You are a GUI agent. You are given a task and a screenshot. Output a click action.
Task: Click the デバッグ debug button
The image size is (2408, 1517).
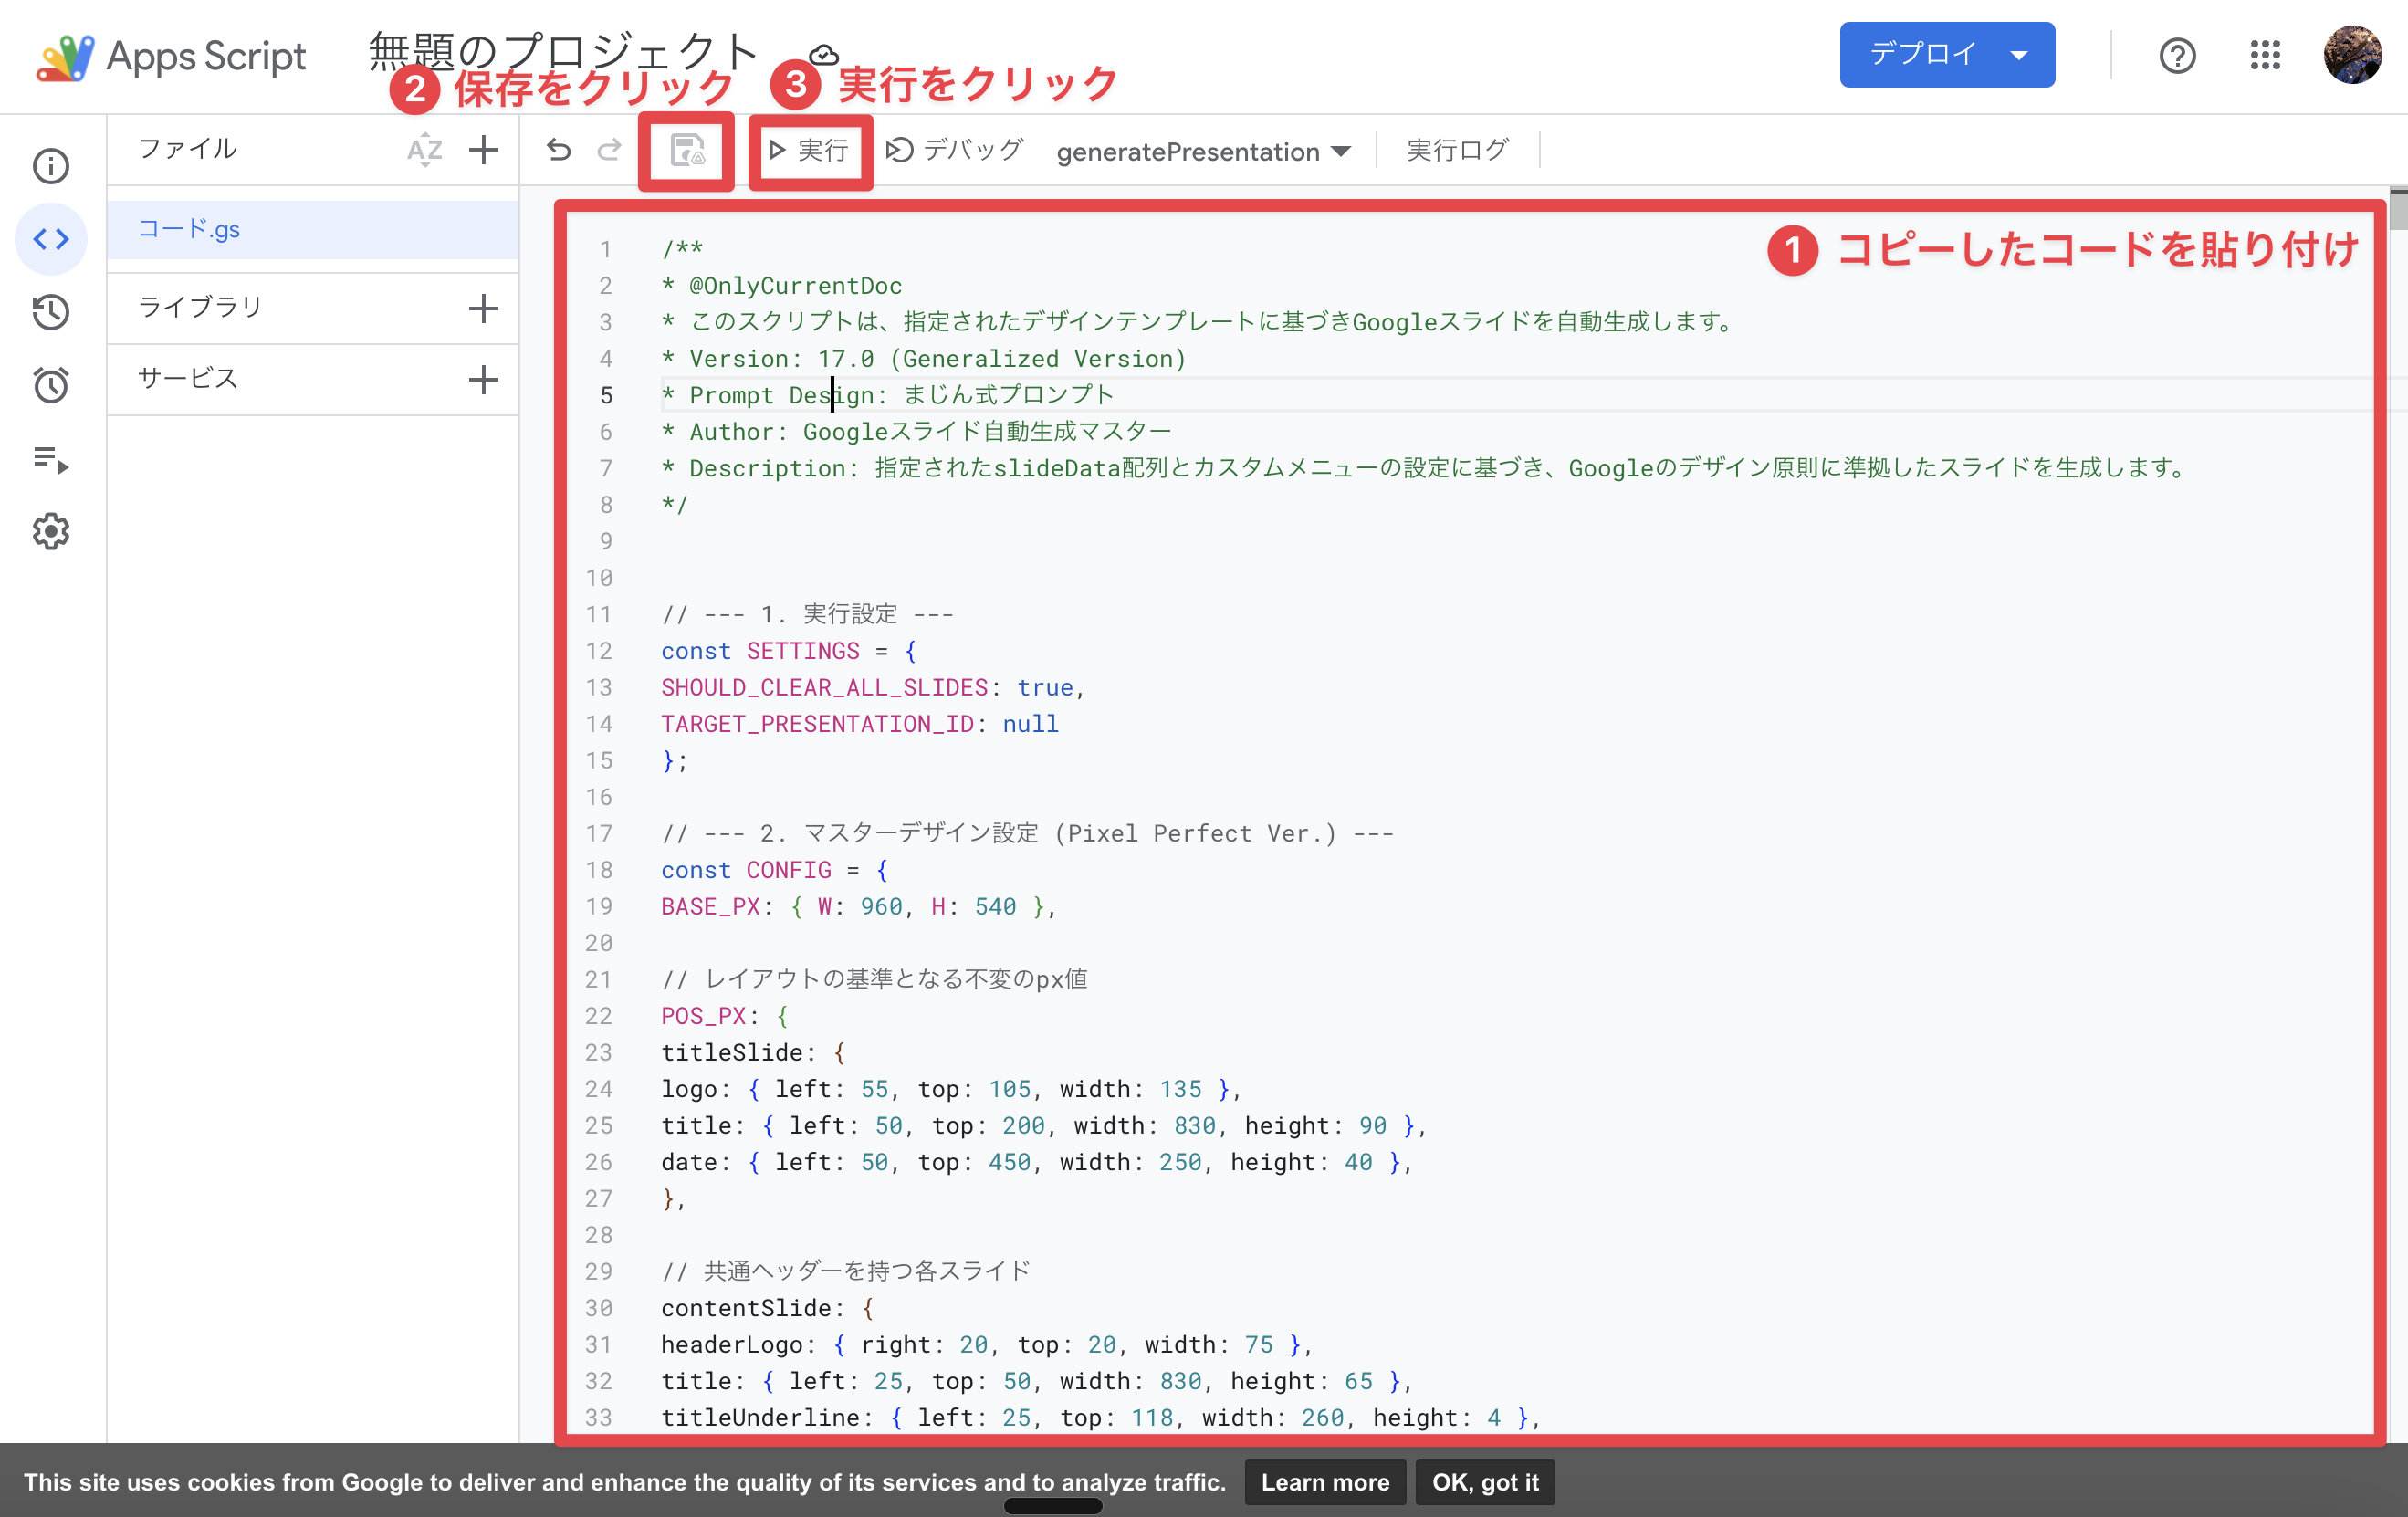tap(955, 151)
